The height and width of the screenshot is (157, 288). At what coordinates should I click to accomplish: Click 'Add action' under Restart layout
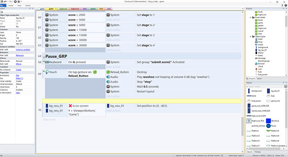click(x=113, y=96)
